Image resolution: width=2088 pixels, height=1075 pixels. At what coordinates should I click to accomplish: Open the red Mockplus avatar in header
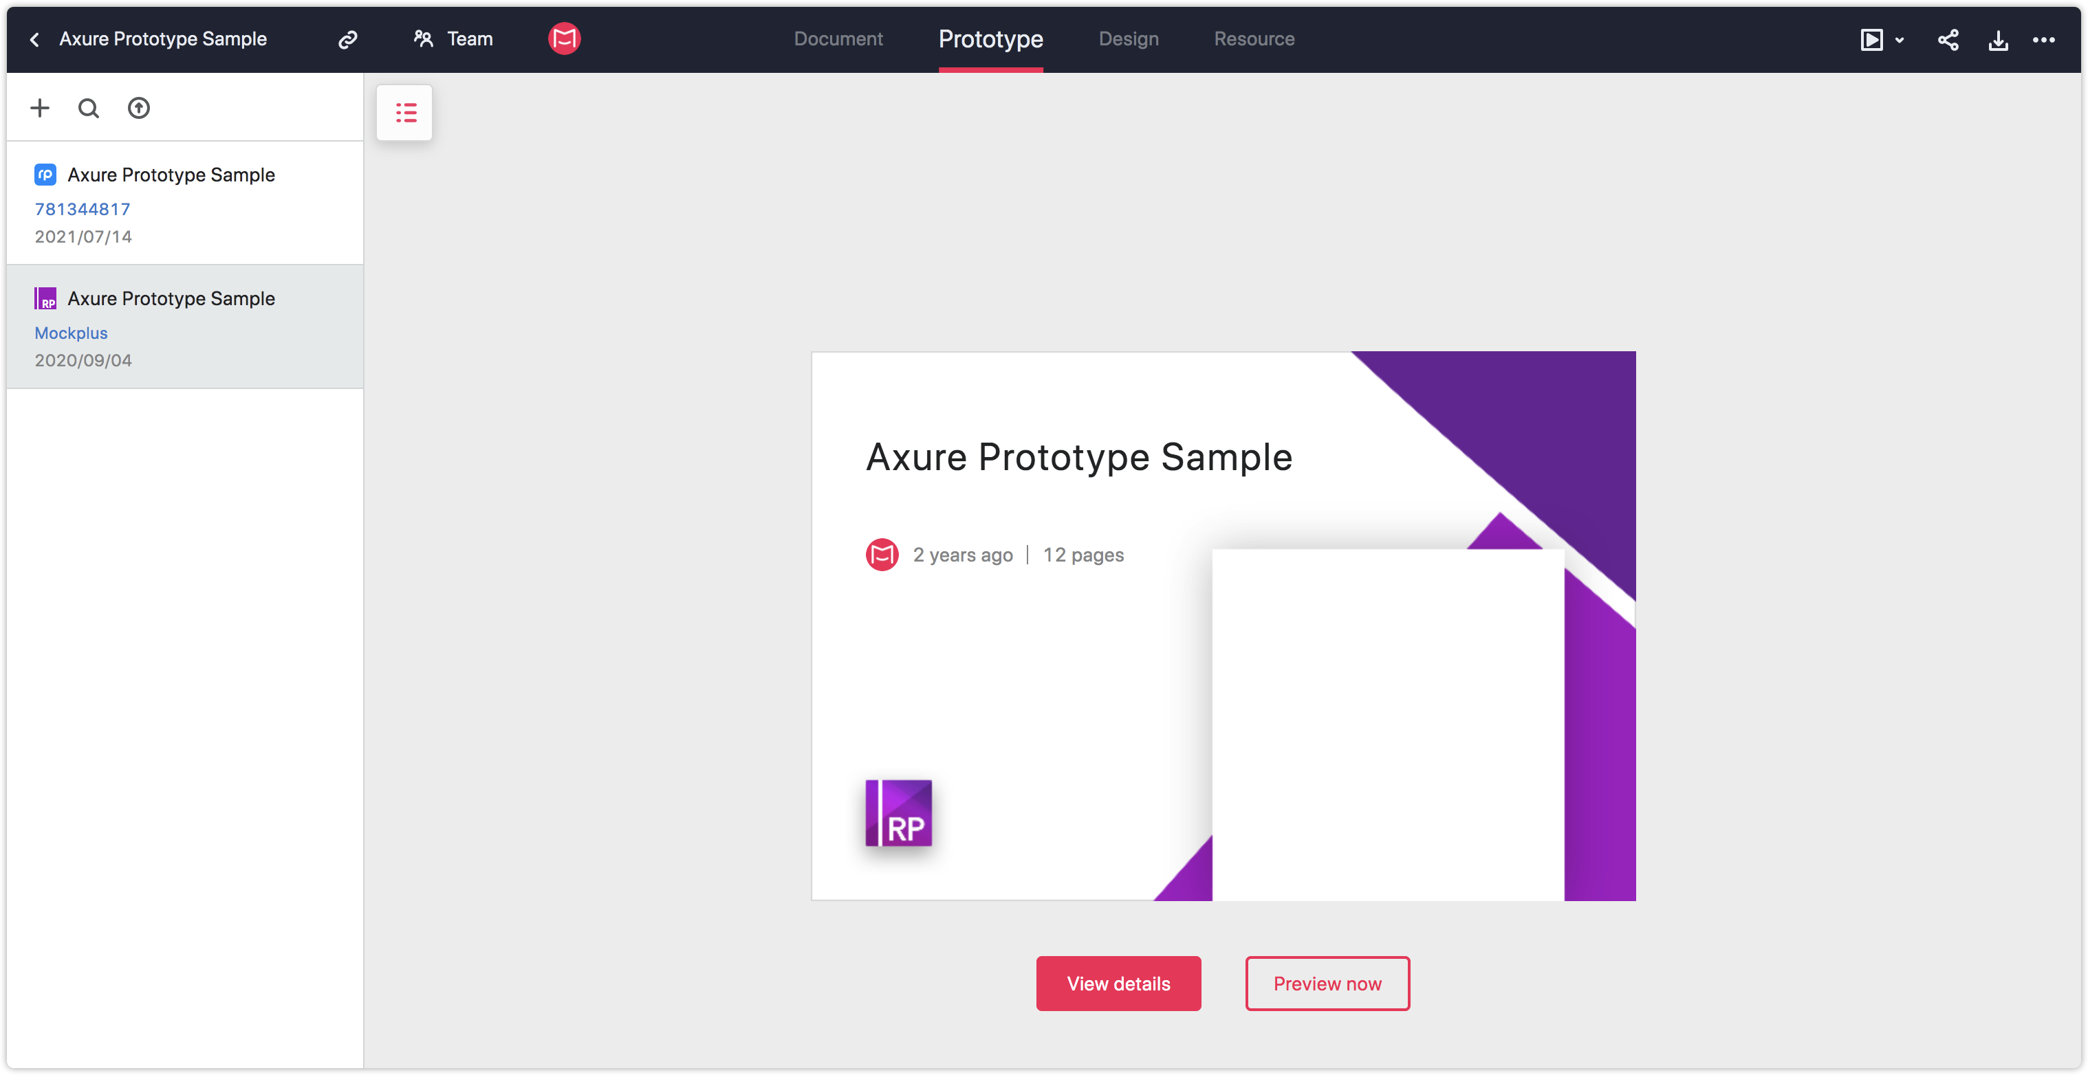click(564, 38)
